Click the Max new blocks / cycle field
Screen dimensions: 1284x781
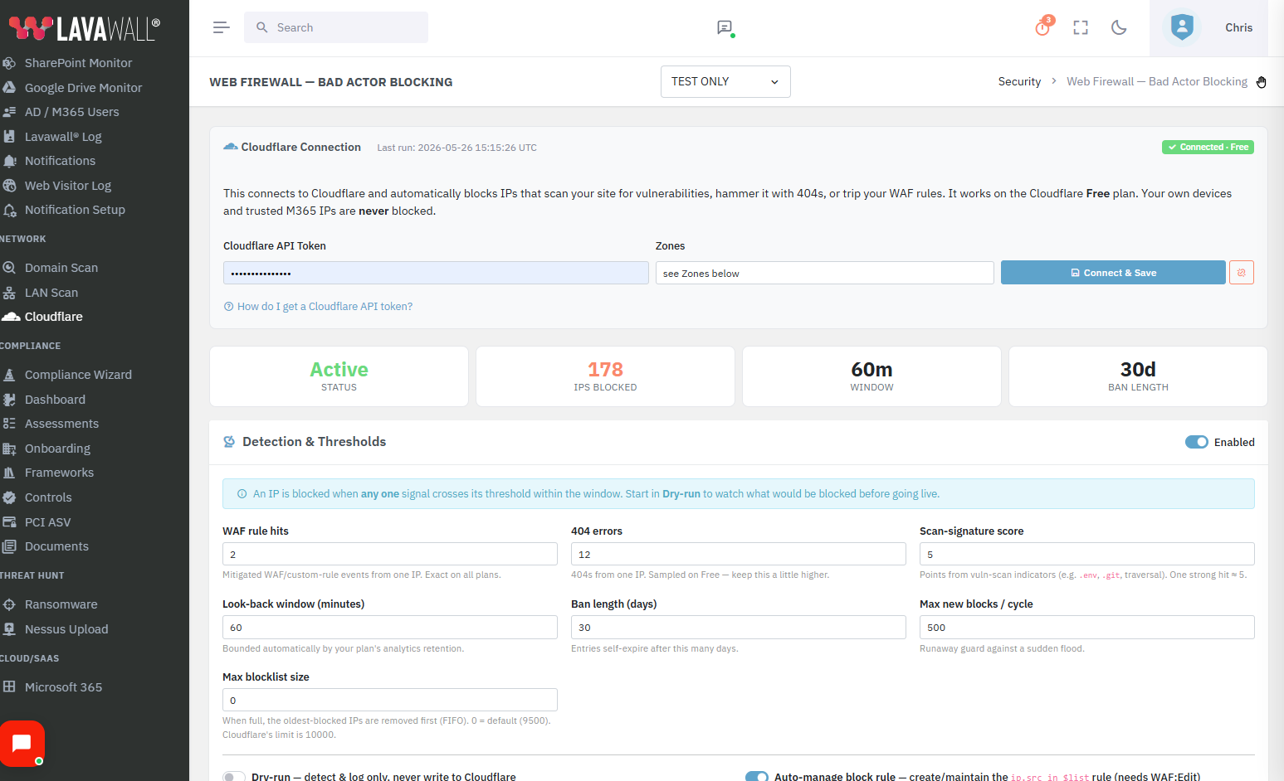1087,627
